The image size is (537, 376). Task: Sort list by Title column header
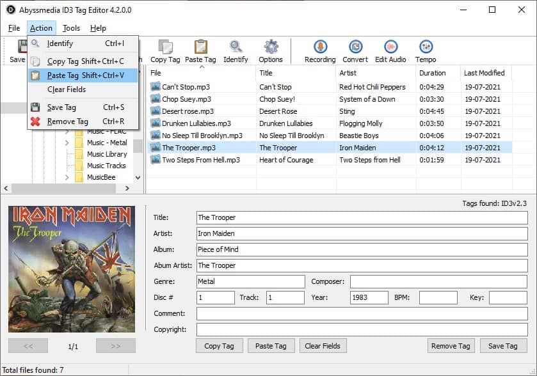click(296, 73)
